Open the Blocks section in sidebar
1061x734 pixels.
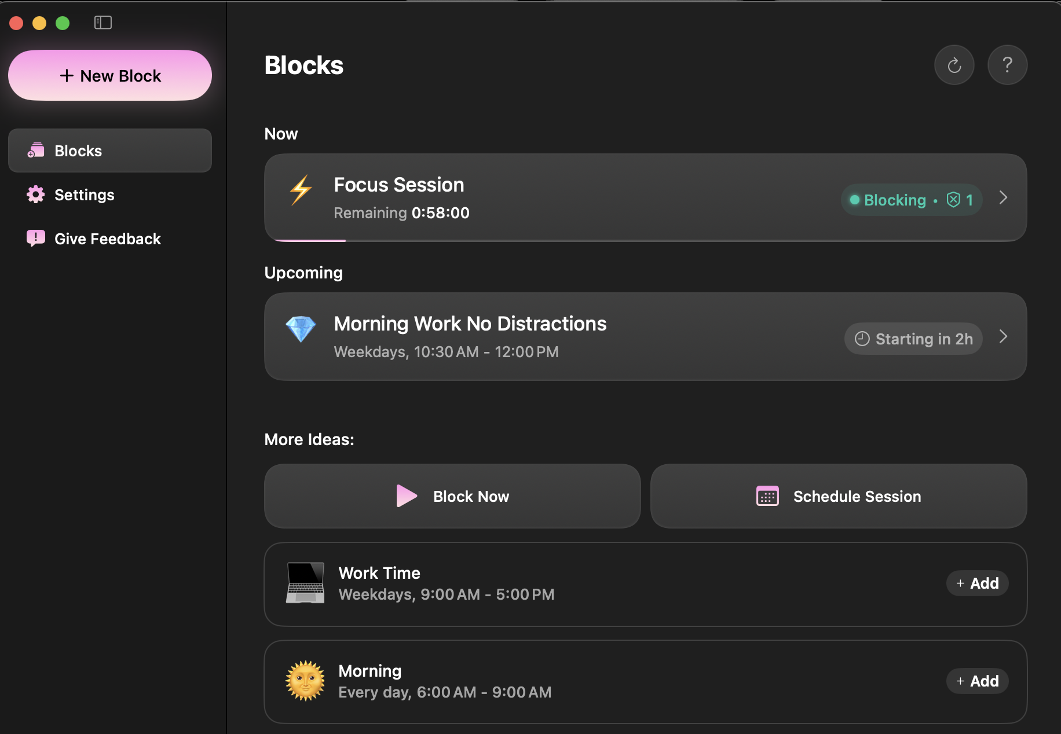coord(110,151)
